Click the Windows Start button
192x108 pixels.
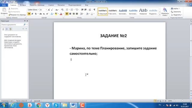click(4, 105)
